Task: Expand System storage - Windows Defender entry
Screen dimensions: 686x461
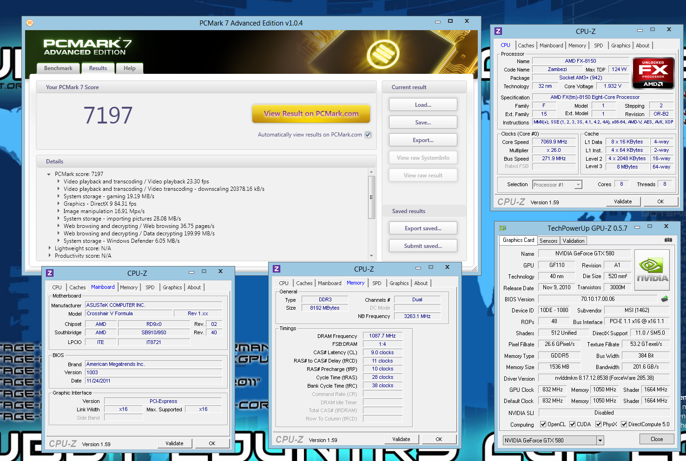Action: pyautogui.click(x=59, y=241)
